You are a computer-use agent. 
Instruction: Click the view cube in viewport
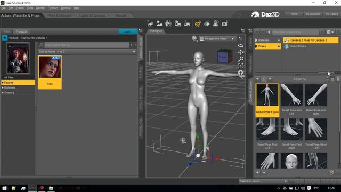tap(225, 55)
